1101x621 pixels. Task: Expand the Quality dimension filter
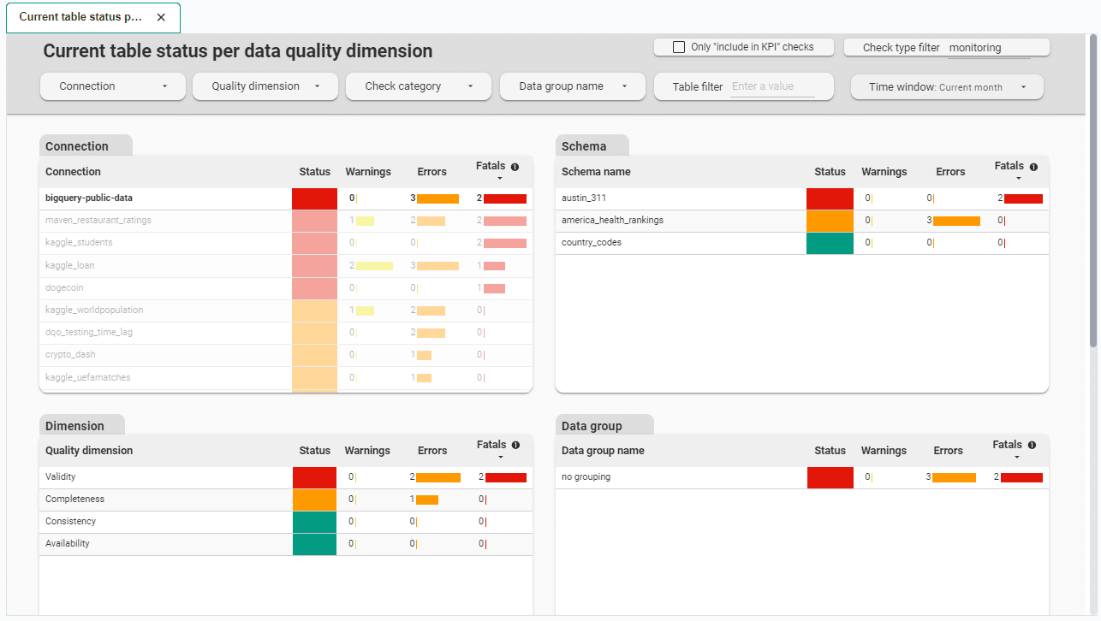(x=265, y=86)
